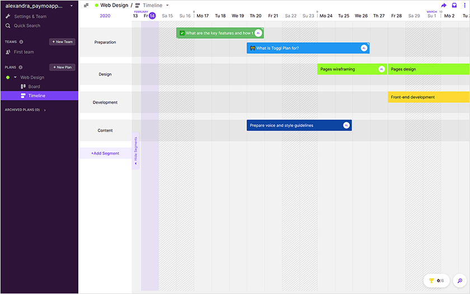This screenshot has height=294, width=470.
Task: Open Settings & Team wrench icon
Action: pos(8,16)
